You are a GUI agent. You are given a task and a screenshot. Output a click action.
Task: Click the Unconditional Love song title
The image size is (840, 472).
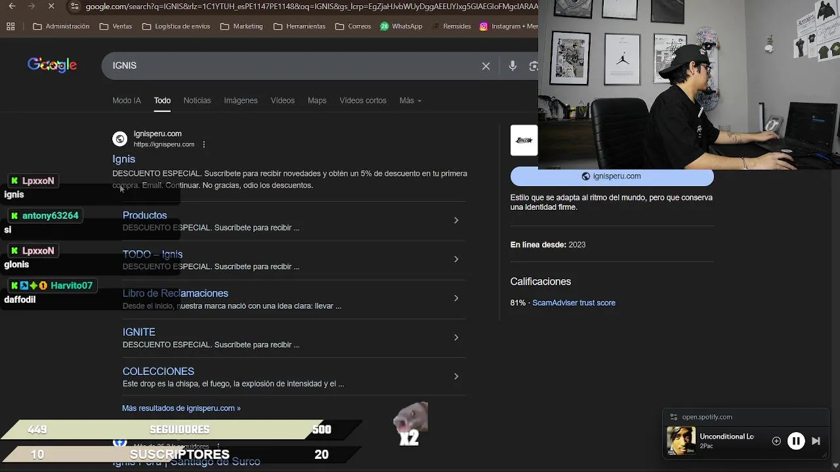[726, 436]
